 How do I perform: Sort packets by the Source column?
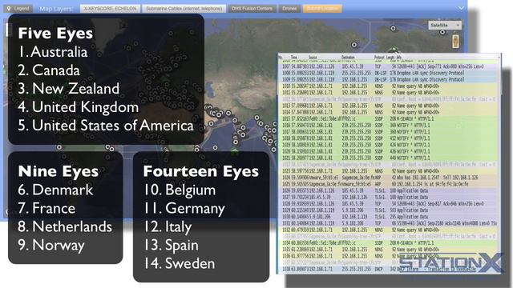[x=313, y=58]
